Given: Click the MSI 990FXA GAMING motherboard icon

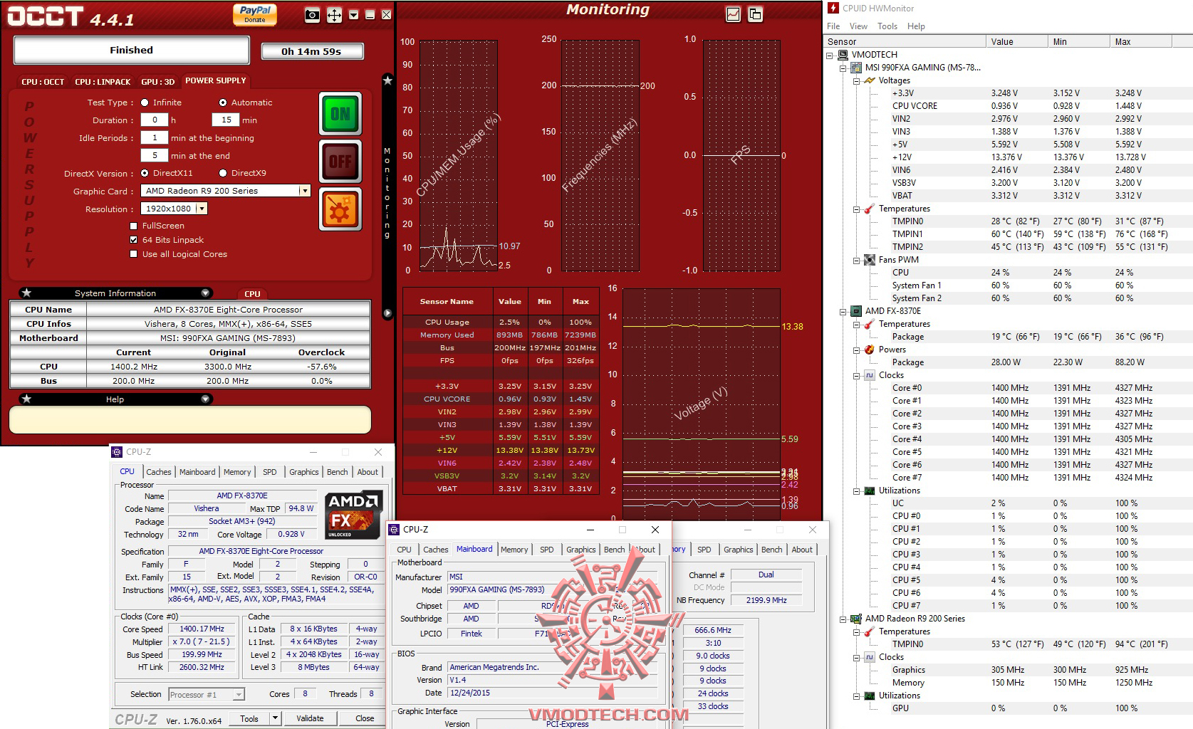Looking at the screenshot, I should [857, 68].
